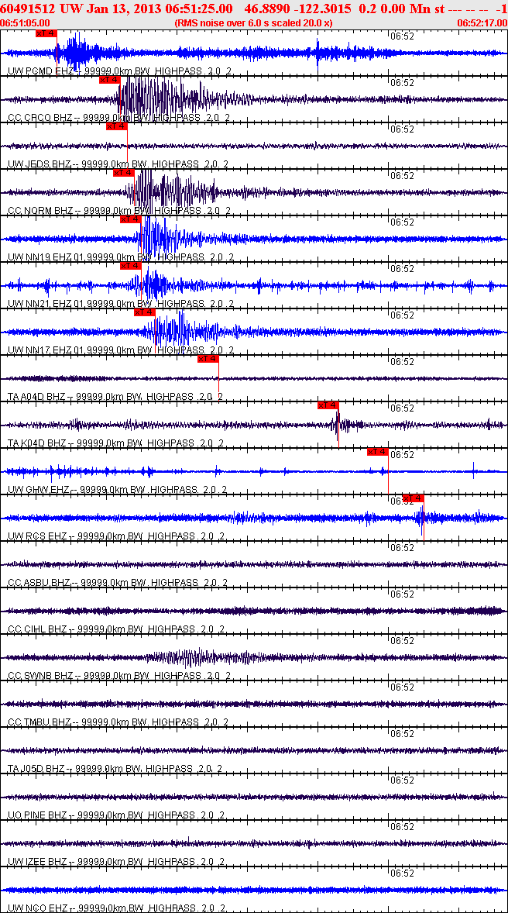This screenshot has height=913, width=508.
Task: Click the CC TMBU BHZ station label
Action: pyautogui.click(x=118, y=722)
